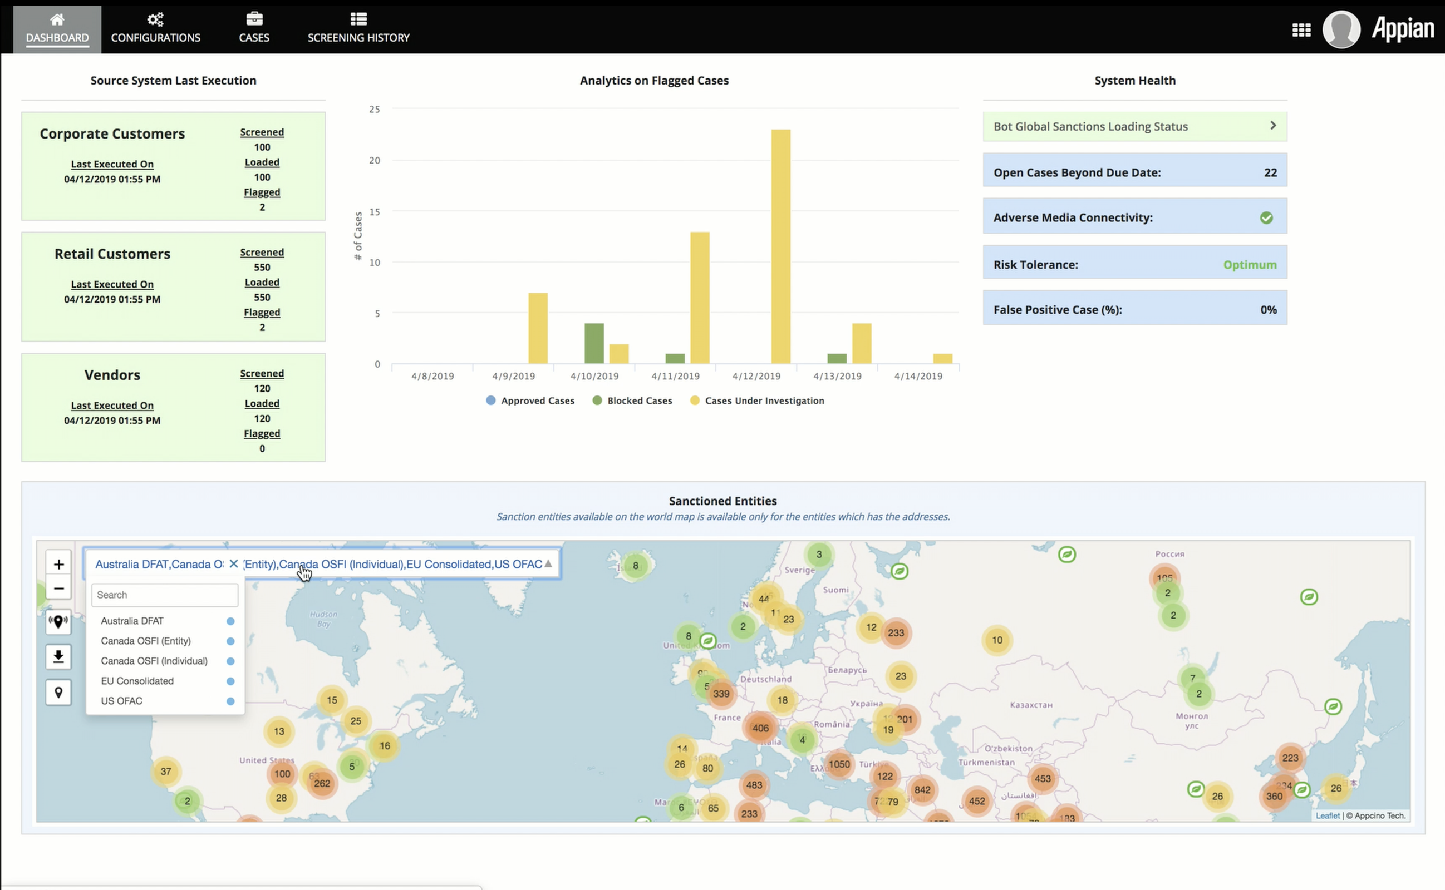The height and width of the screenshot is (890, 1445).
Task: Toggle Cases Under Investigation legend series
Action: tap(764, 401)
